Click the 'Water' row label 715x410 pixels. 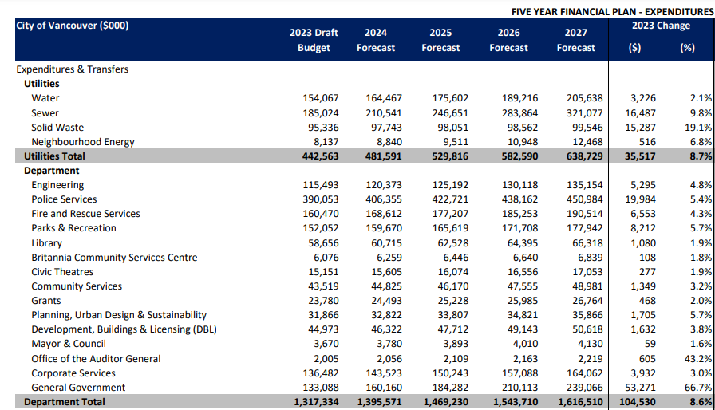[45, 98]
